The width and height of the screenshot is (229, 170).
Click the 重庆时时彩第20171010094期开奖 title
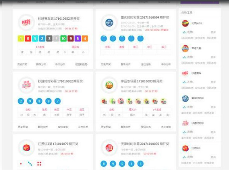click(x=145, y=17)
